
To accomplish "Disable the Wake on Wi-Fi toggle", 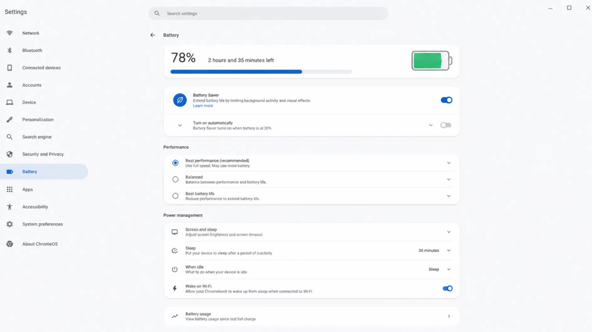I will pyautogui.click(x=447, y=289).
